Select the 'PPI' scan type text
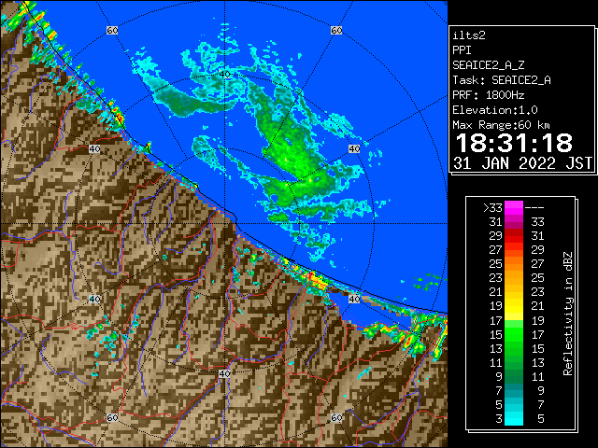598x448 pixels. coord(462,50)
